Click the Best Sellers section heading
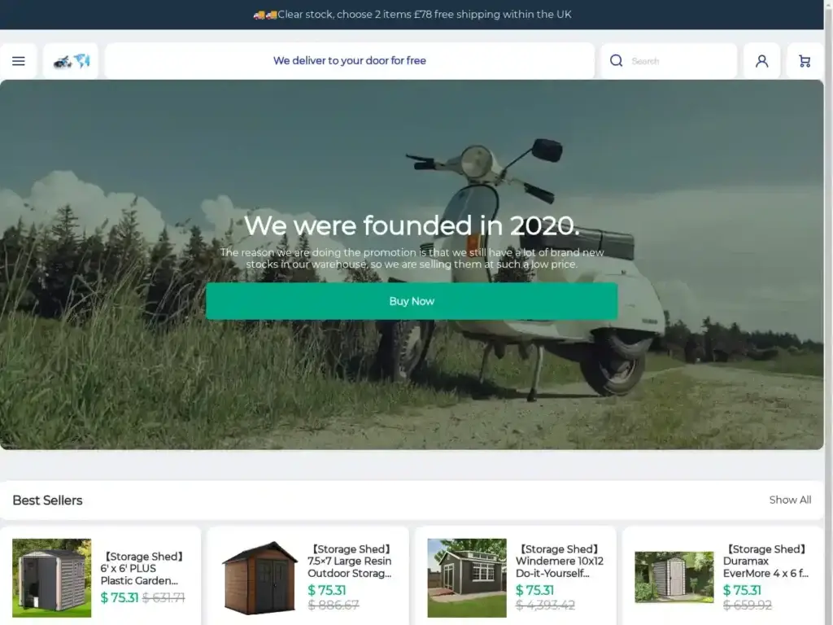 (47, 500)
